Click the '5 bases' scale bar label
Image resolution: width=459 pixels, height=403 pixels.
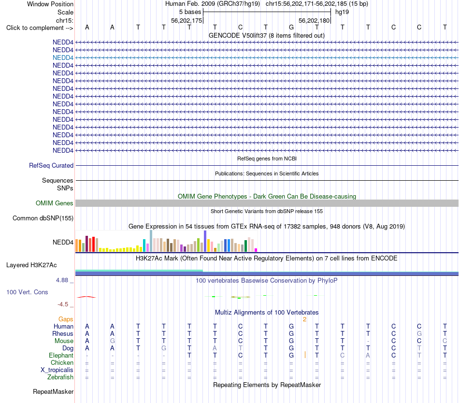tap(190, 12)
